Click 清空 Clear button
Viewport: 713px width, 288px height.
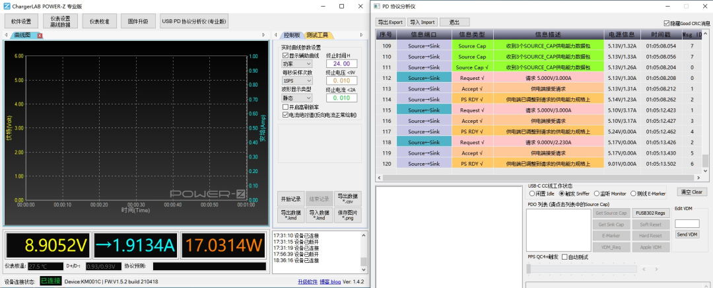pos(692,192)
